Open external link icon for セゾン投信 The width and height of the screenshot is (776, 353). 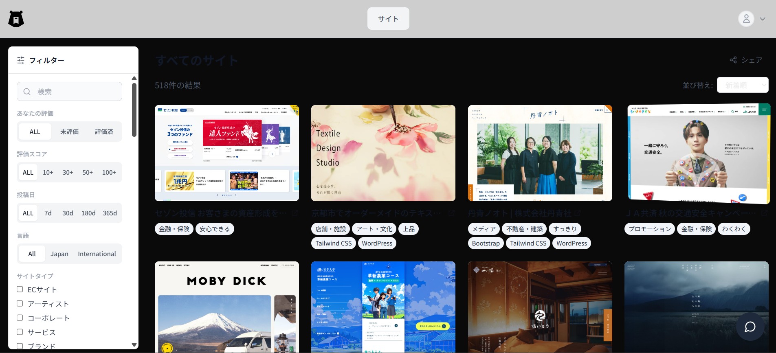(x=295, y=213)
